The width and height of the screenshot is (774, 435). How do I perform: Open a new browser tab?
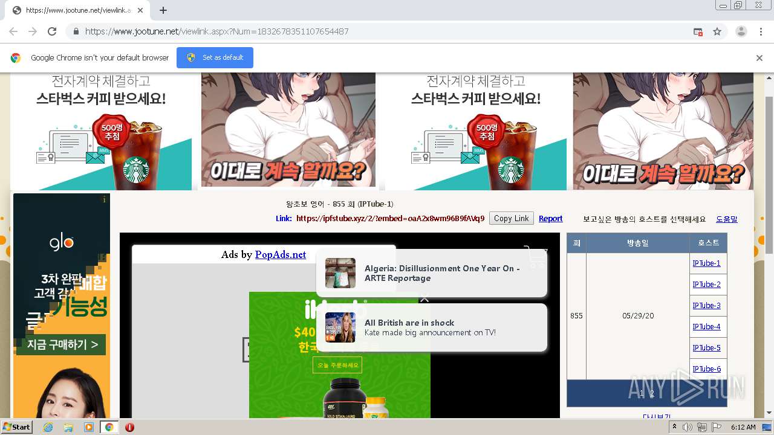click(x=163, y=10)
